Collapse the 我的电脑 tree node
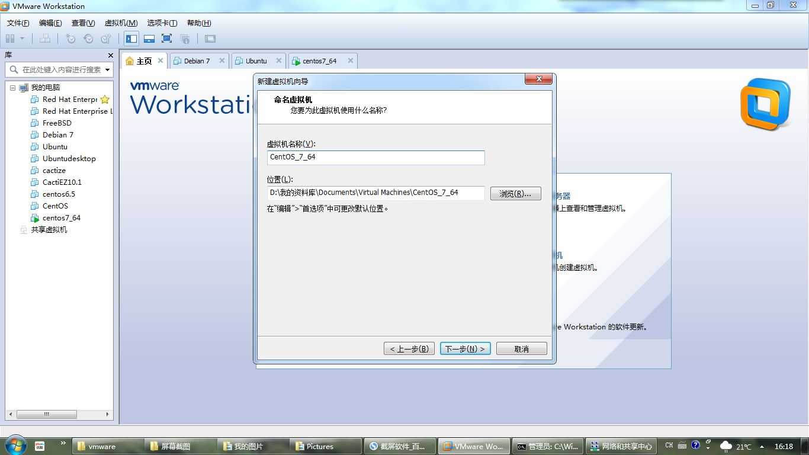The width and height of the screenshot is (809, 455). click(12, 88)
